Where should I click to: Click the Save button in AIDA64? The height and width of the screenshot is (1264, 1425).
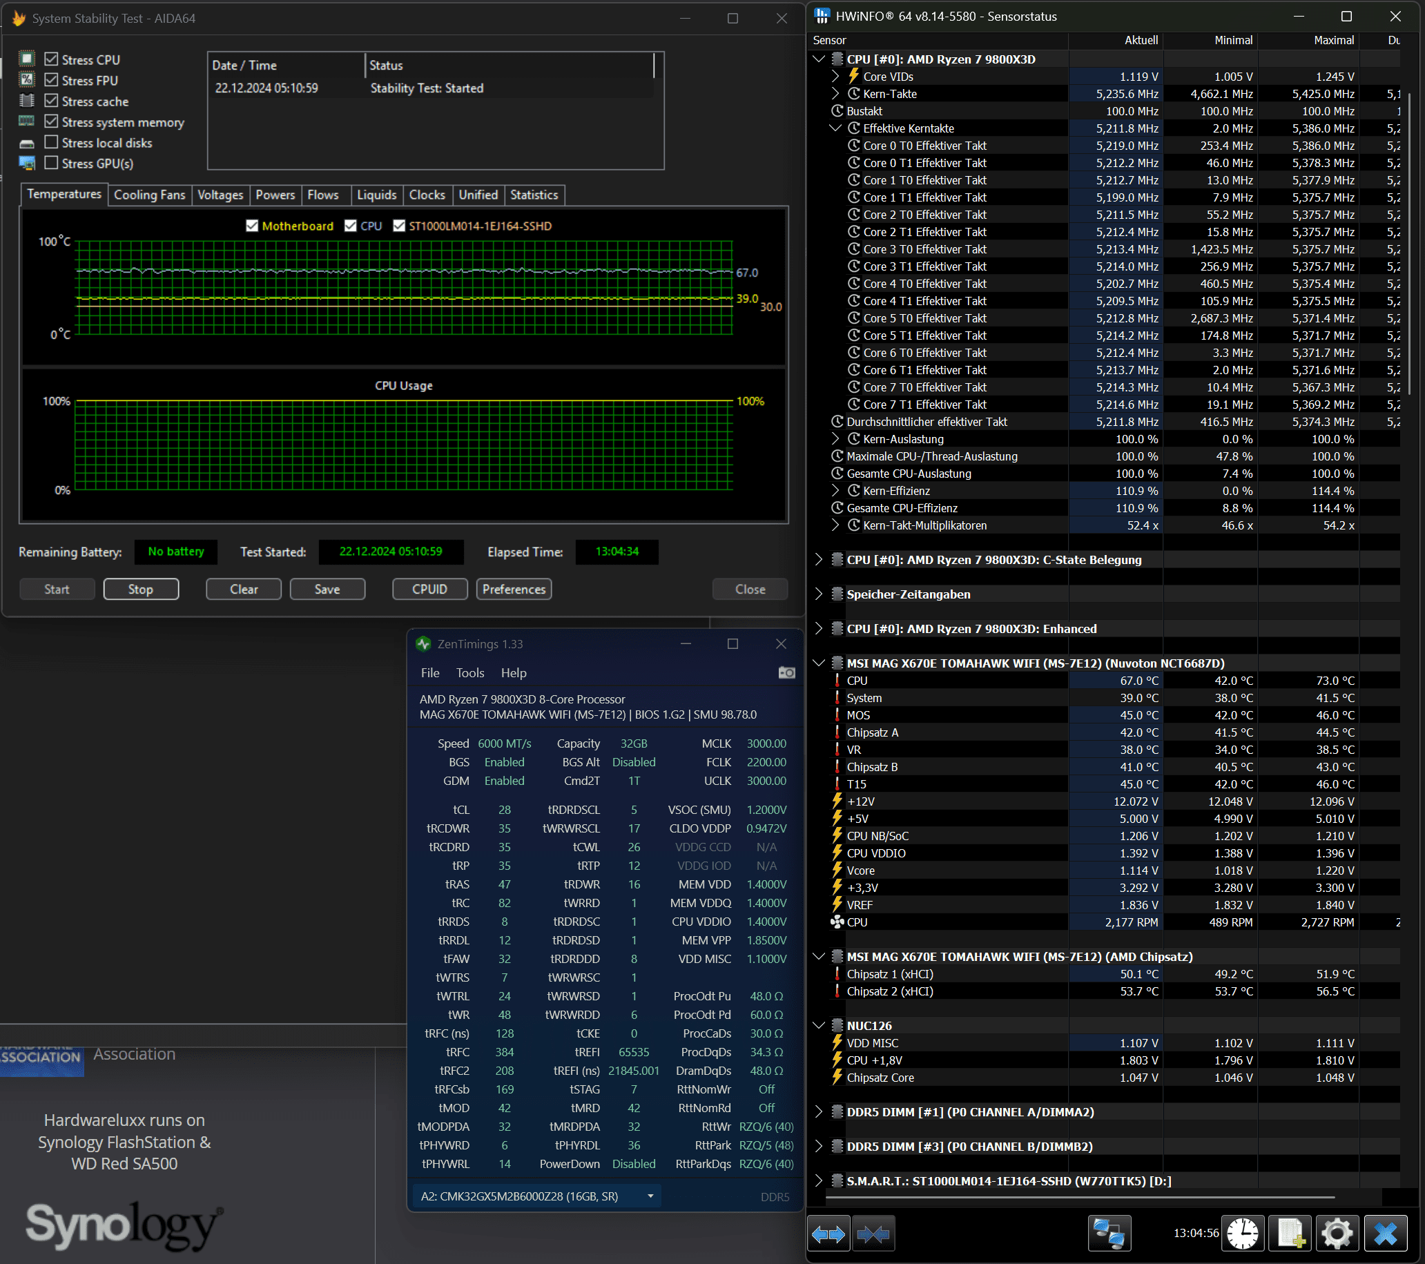point(327,589)
